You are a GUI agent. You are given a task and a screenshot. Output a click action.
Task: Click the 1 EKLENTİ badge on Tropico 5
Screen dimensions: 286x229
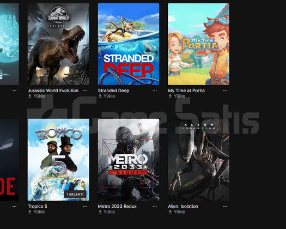75,194
